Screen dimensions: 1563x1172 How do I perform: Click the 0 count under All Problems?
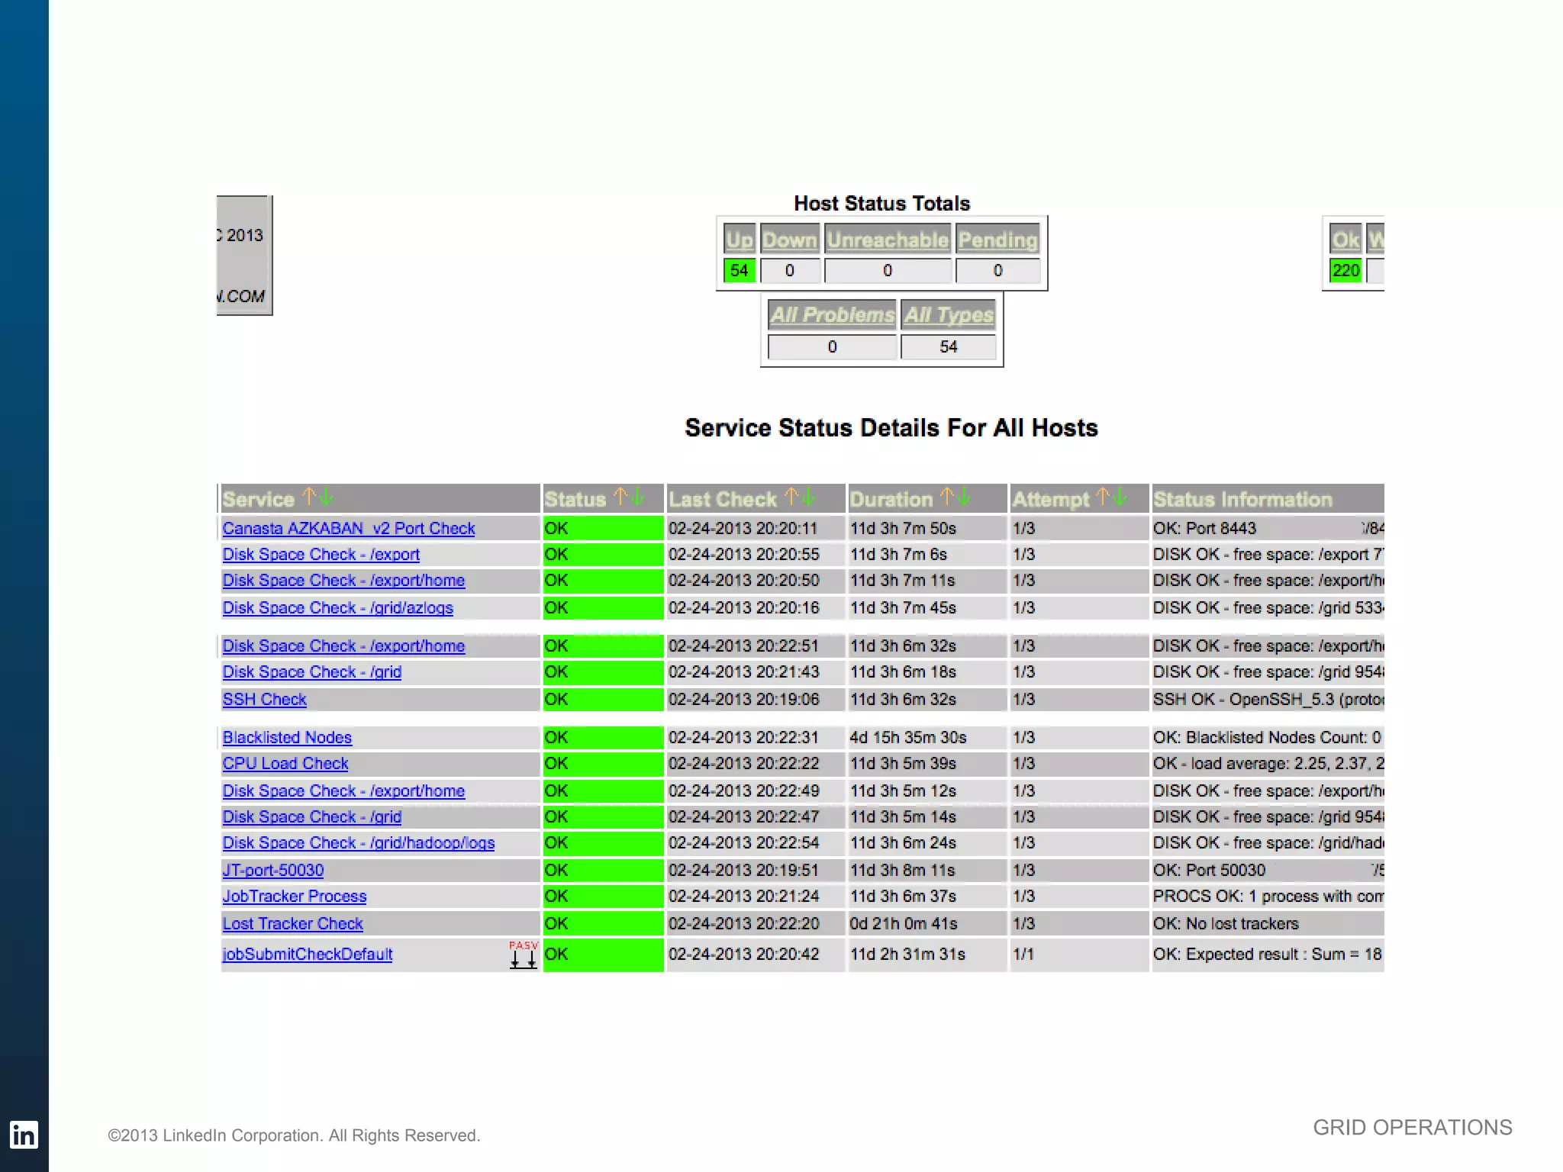(x=832, y=346)
